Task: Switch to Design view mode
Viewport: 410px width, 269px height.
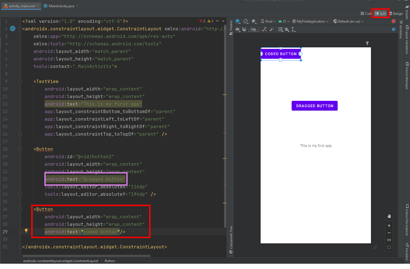Action: click(x=396, y=13)
